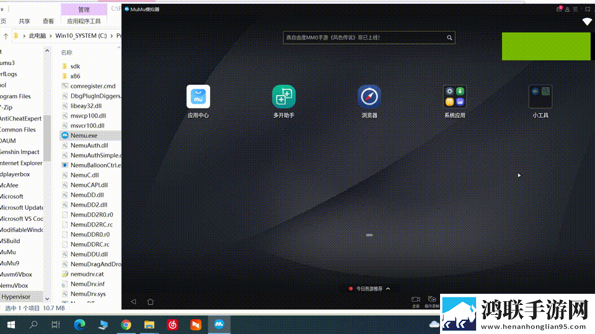595x334 pixels.
Task: Launch Google Chrome from the taskbar
Action: [x=126, y=325]
